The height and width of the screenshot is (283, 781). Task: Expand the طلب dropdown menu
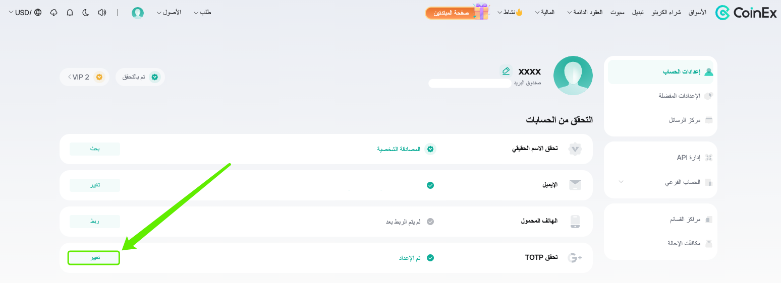202,13
